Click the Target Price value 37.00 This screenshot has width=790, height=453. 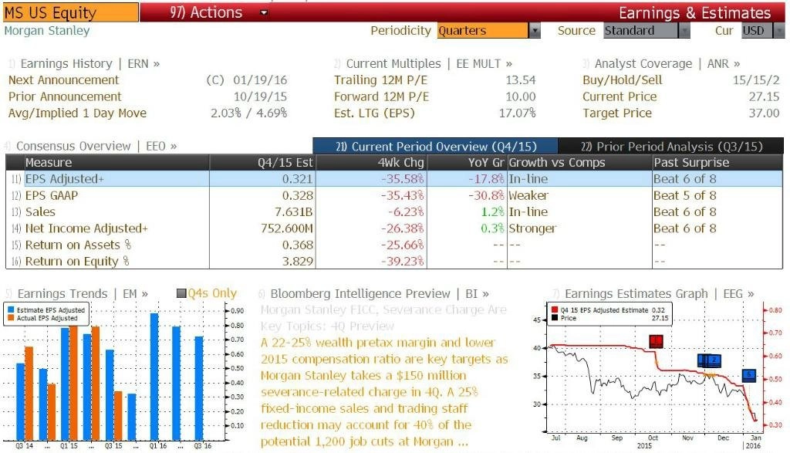(x=764, y=113)
